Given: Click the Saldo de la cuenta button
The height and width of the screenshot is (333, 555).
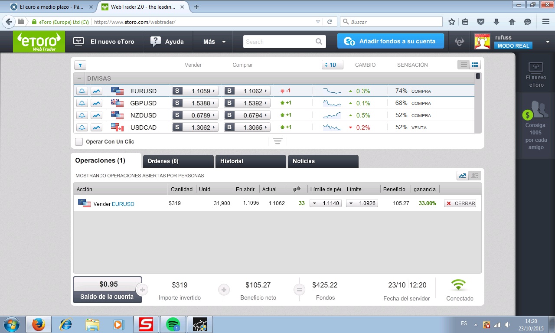Looking at the screenshot, I should point(108,290).
